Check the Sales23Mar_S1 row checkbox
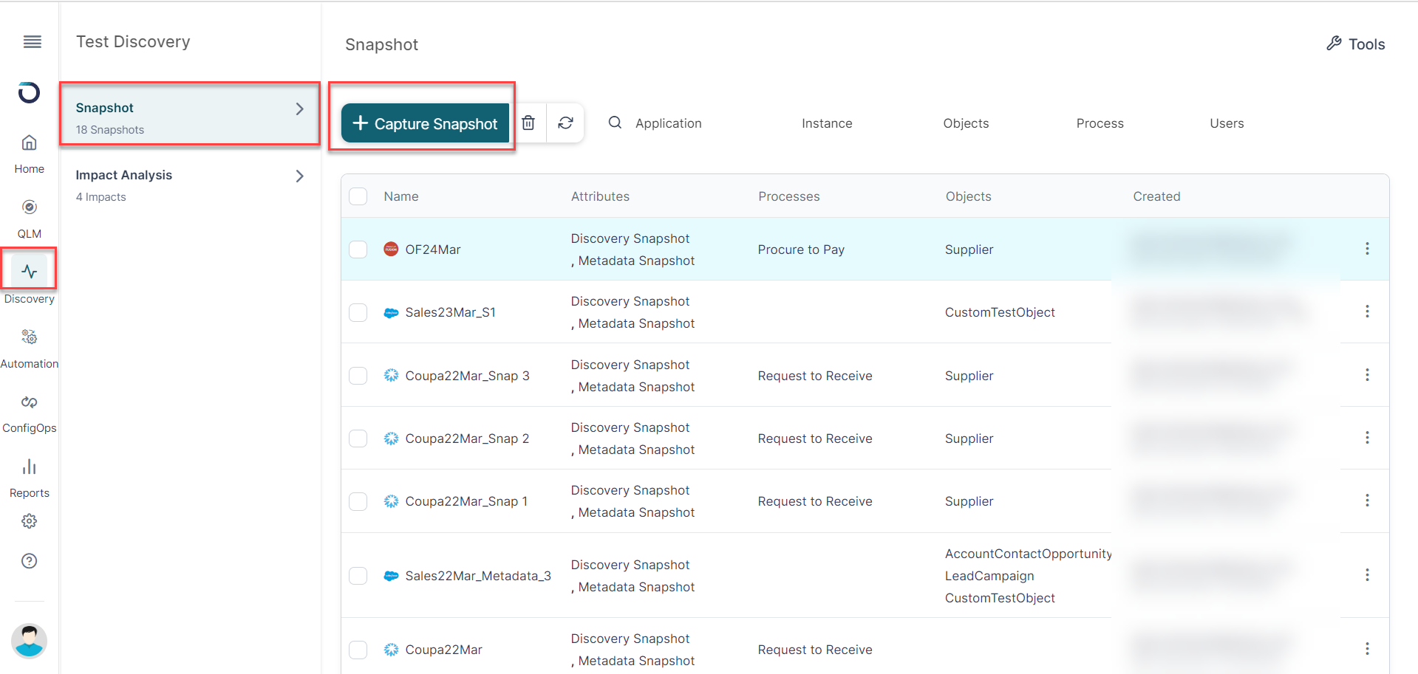 (x=358, y=312)
